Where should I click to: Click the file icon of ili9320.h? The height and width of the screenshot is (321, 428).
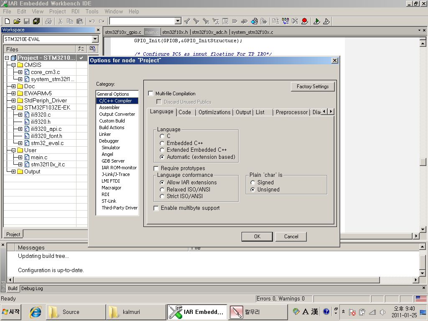27,122
